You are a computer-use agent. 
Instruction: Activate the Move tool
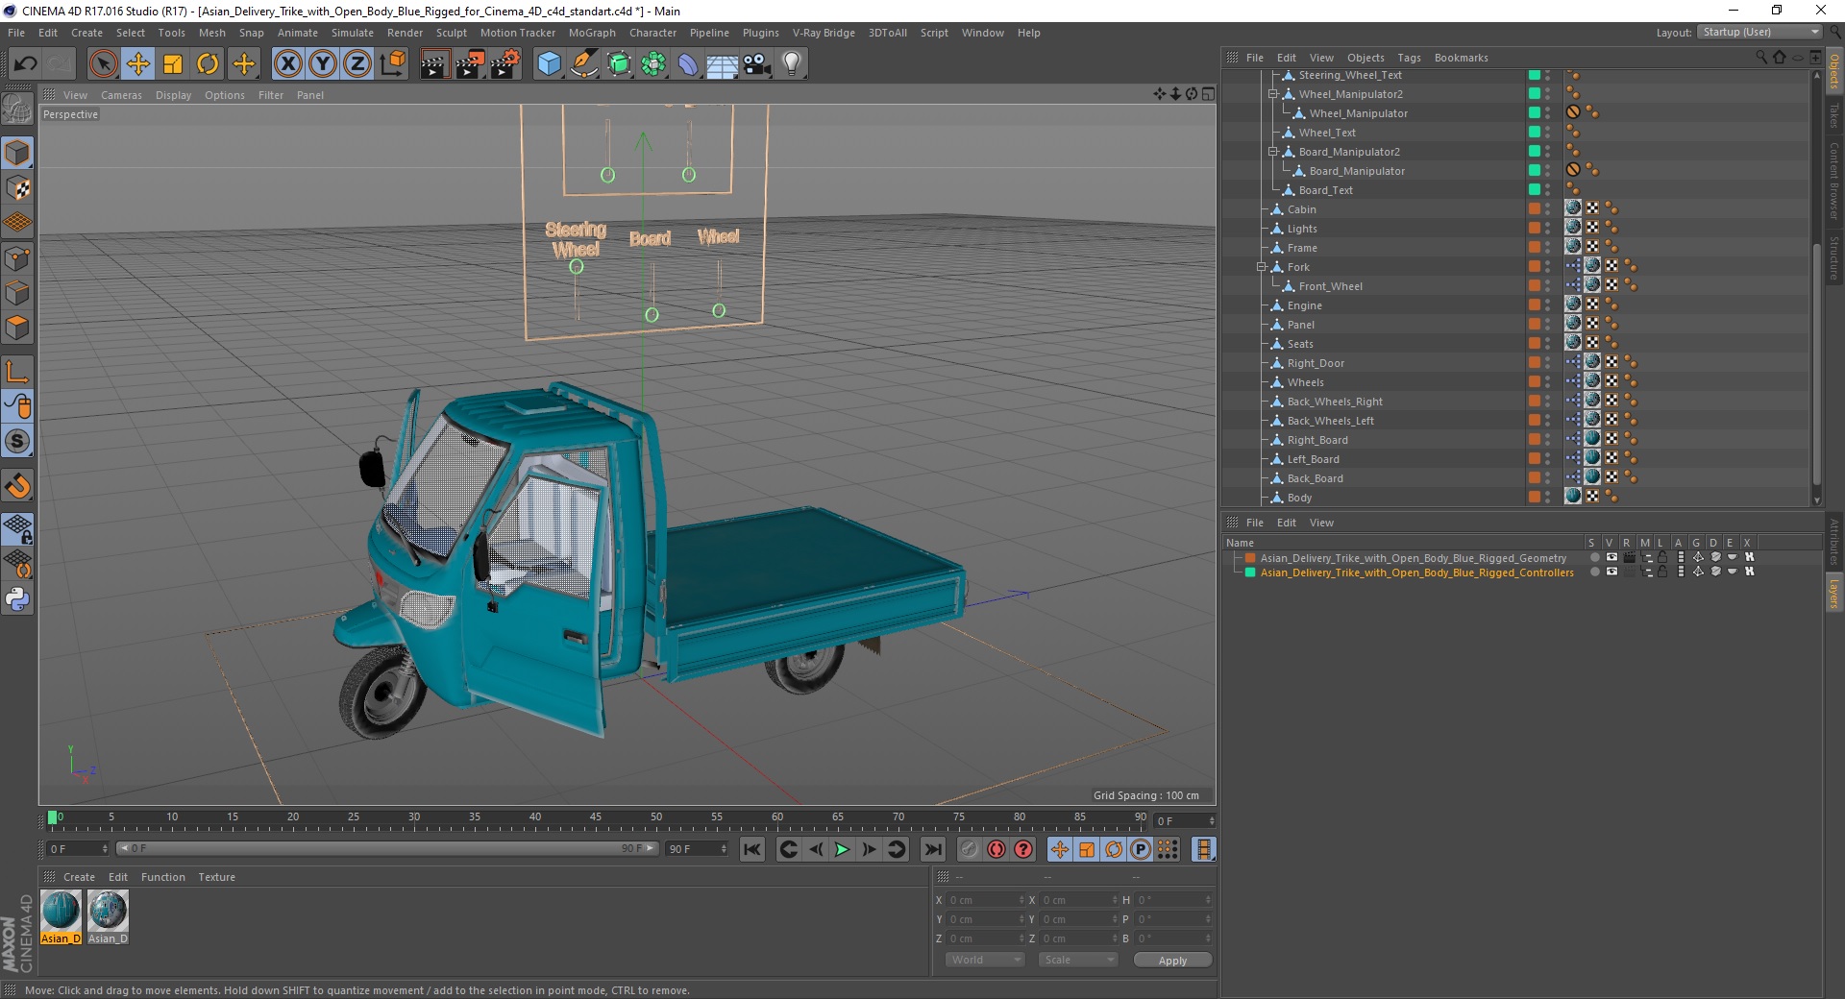(x=138, y=64)
